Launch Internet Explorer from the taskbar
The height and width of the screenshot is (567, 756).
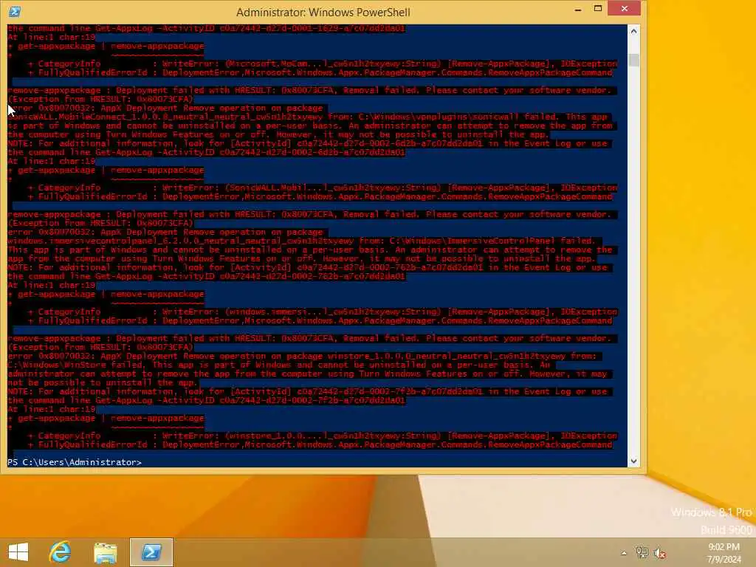[x=60, y=552]
